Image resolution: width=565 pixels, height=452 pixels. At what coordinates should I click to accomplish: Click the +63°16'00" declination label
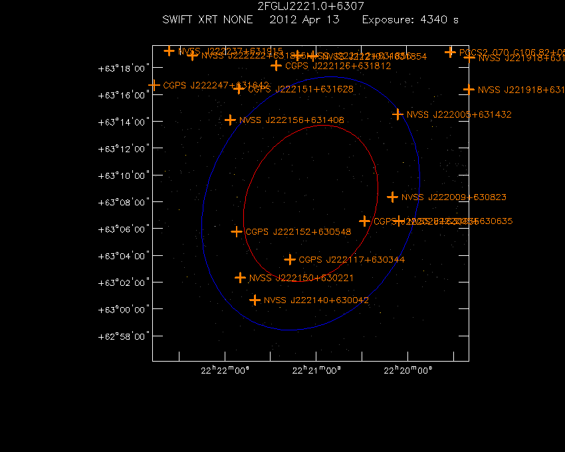tap(124, 95)
